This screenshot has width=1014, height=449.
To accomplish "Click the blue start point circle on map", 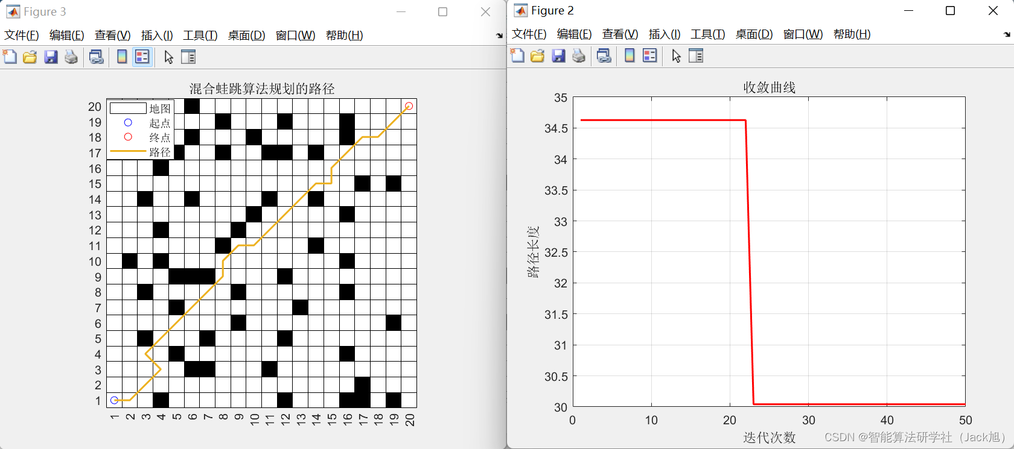I will point(114,400).
